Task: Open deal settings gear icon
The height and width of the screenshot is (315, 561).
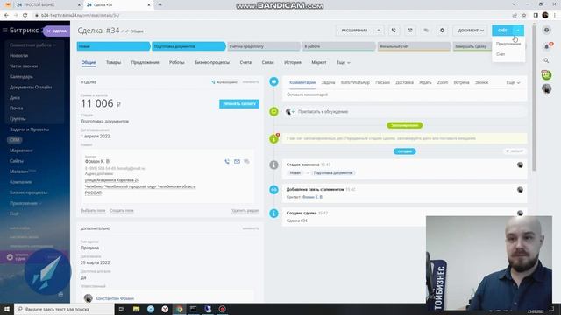Action: pos(442,31)
